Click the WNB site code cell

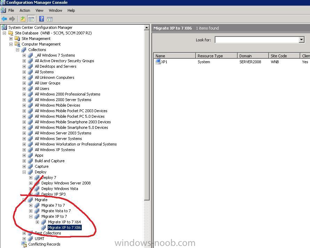[275, 62]
